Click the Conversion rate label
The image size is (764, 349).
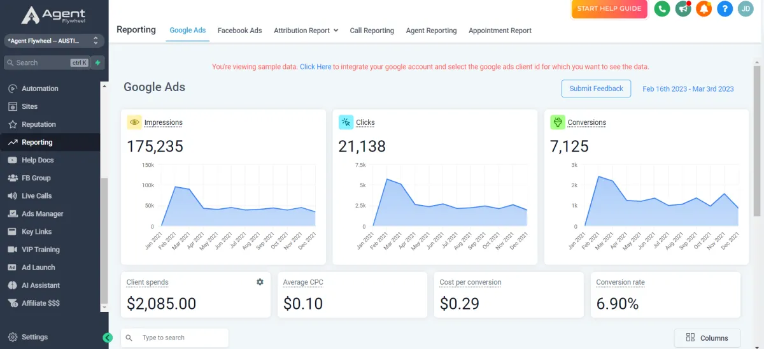click(621, 282)
